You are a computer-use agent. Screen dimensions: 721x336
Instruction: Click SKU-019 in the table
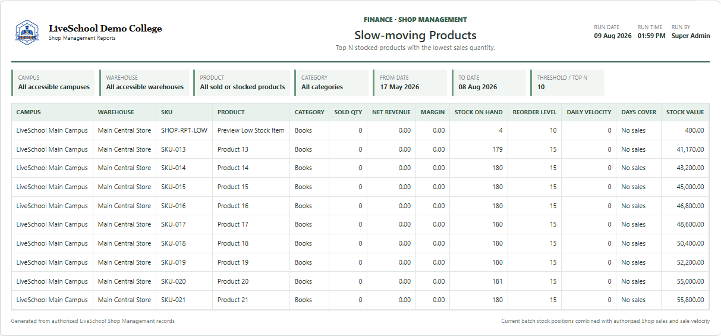tap(173, 262)
